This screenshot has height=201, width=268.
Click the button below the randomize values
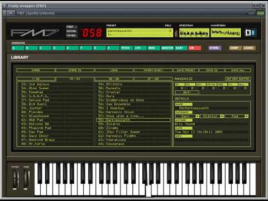click(x=187, y=93)
